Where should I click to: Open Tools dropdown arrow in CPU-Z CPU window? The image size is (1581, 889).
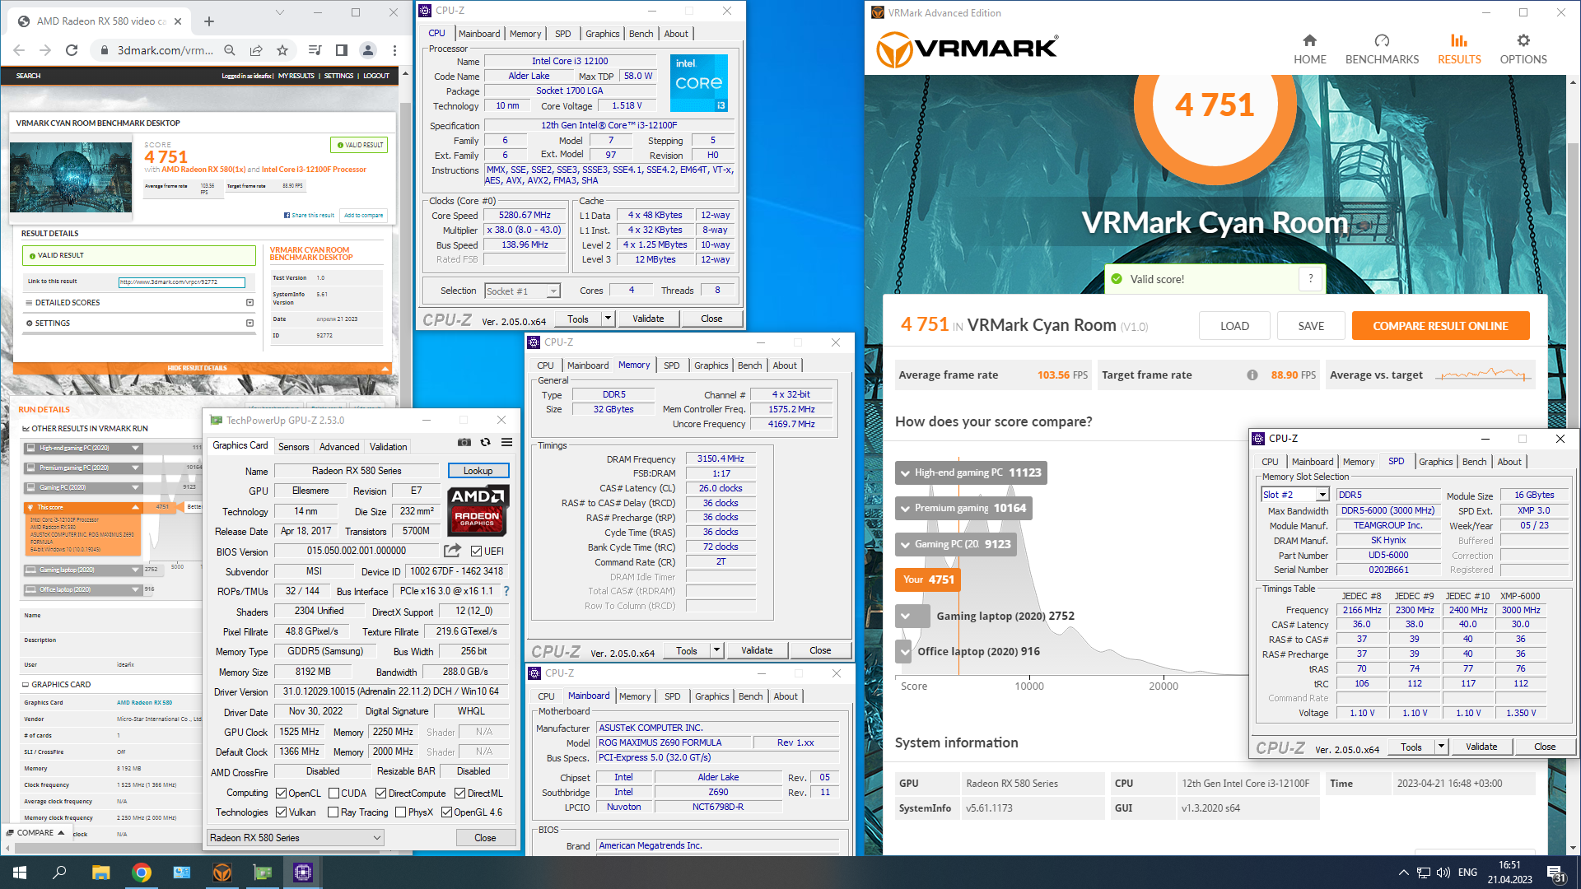pyautogui.click(x=608, y=319)
